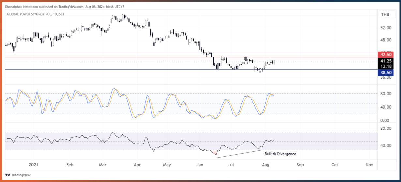Viewport: 401px width, 182px height.
Task: Click the 48.00 price axis label
Action: pos(386,40)
